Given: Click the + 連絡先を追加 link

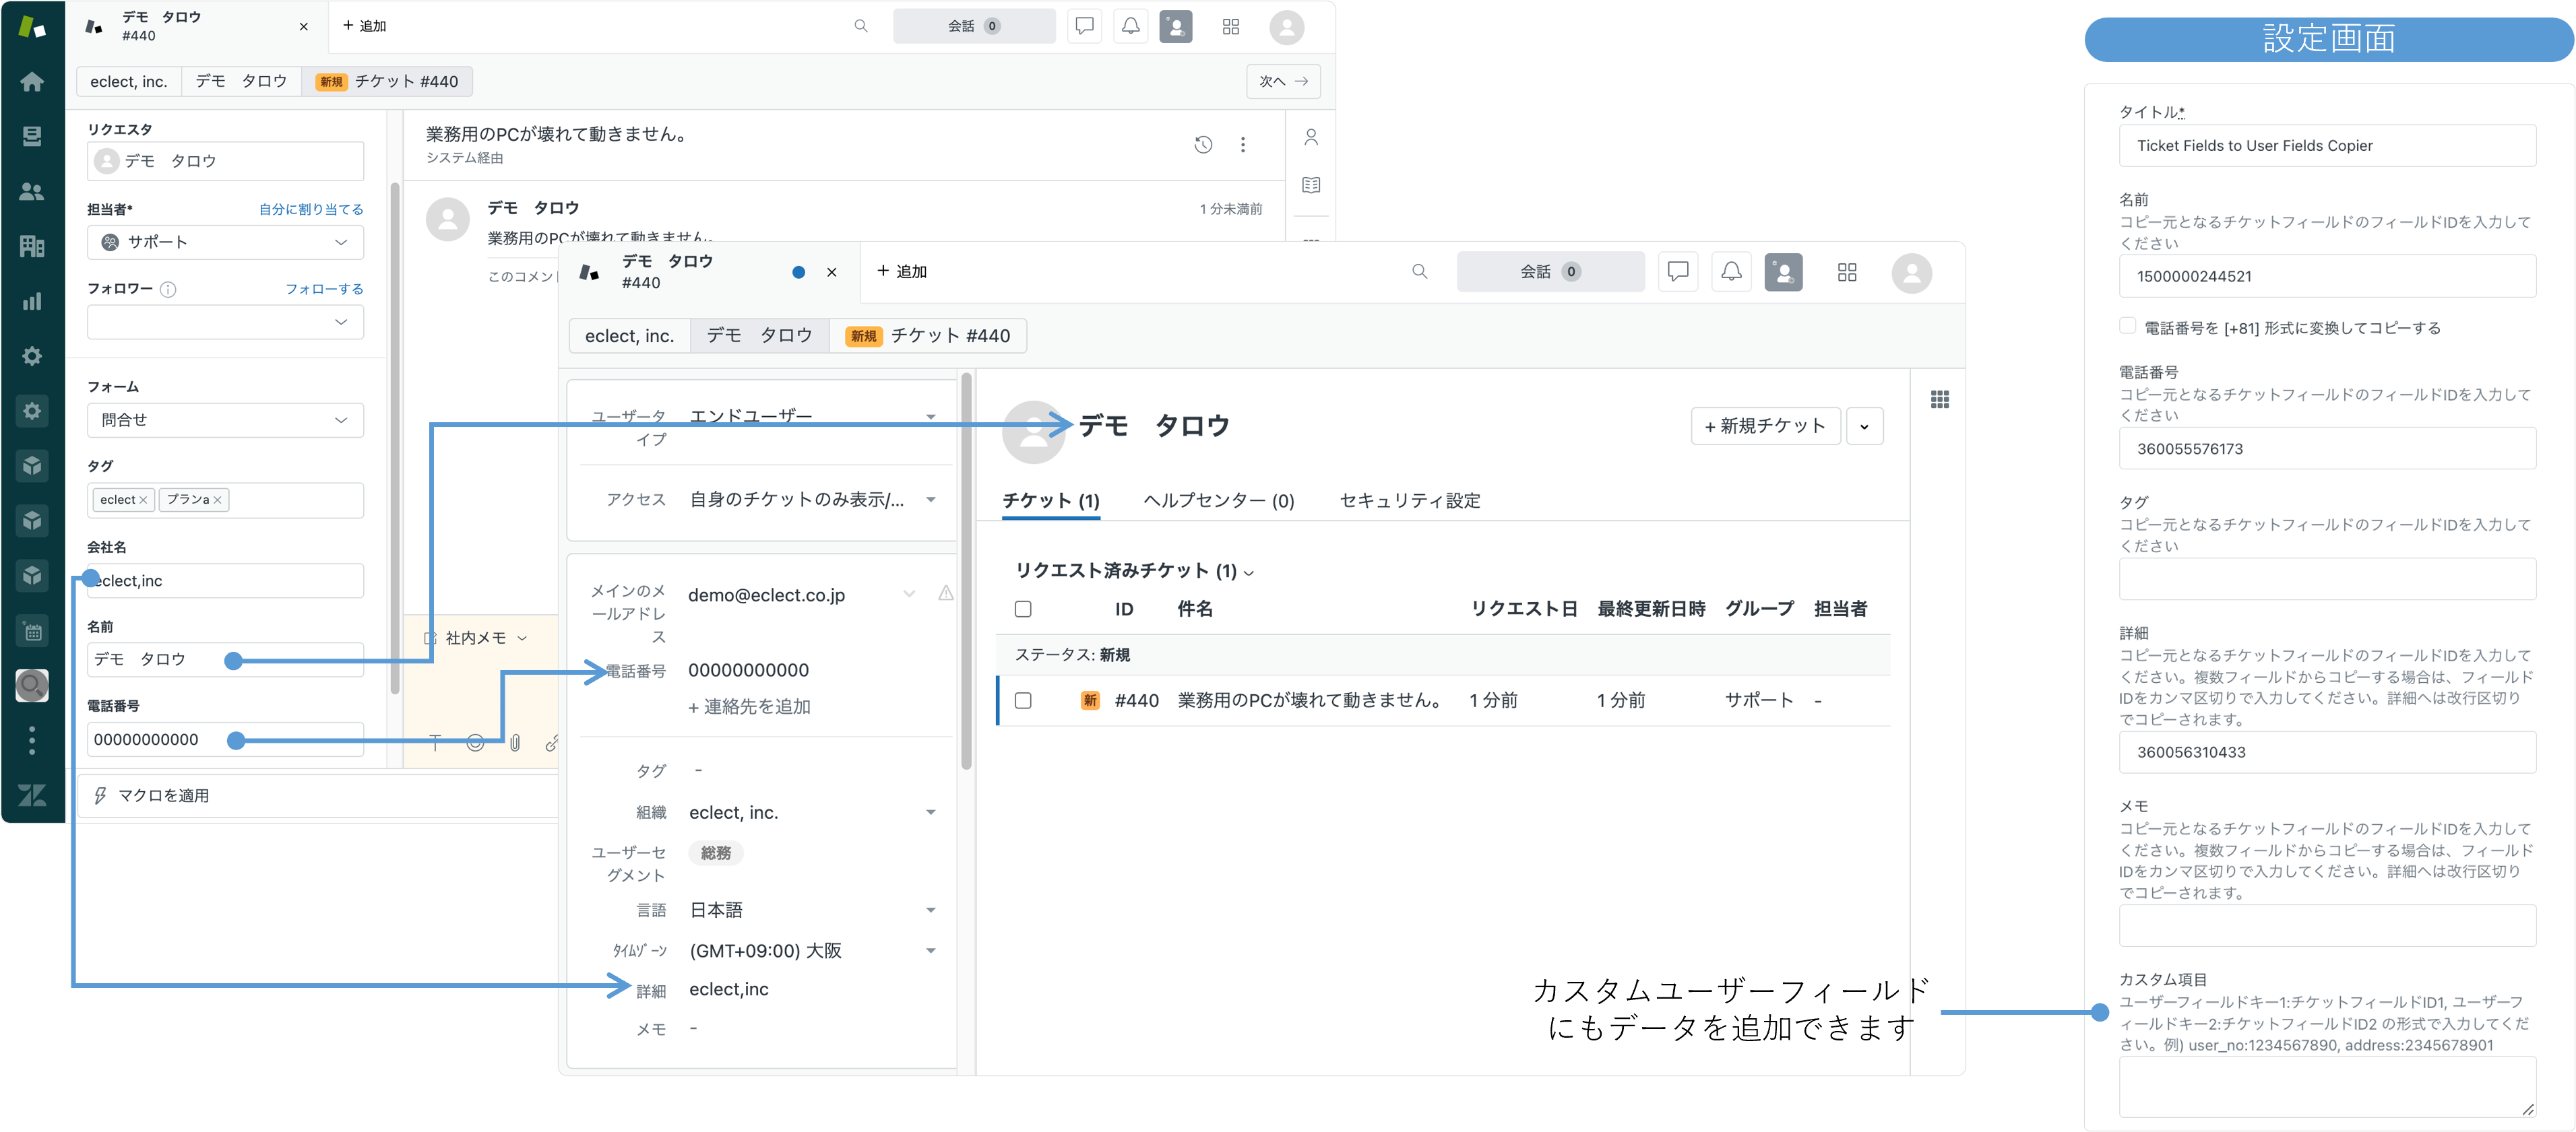Looking at the screenshot, I should point(750,706).
